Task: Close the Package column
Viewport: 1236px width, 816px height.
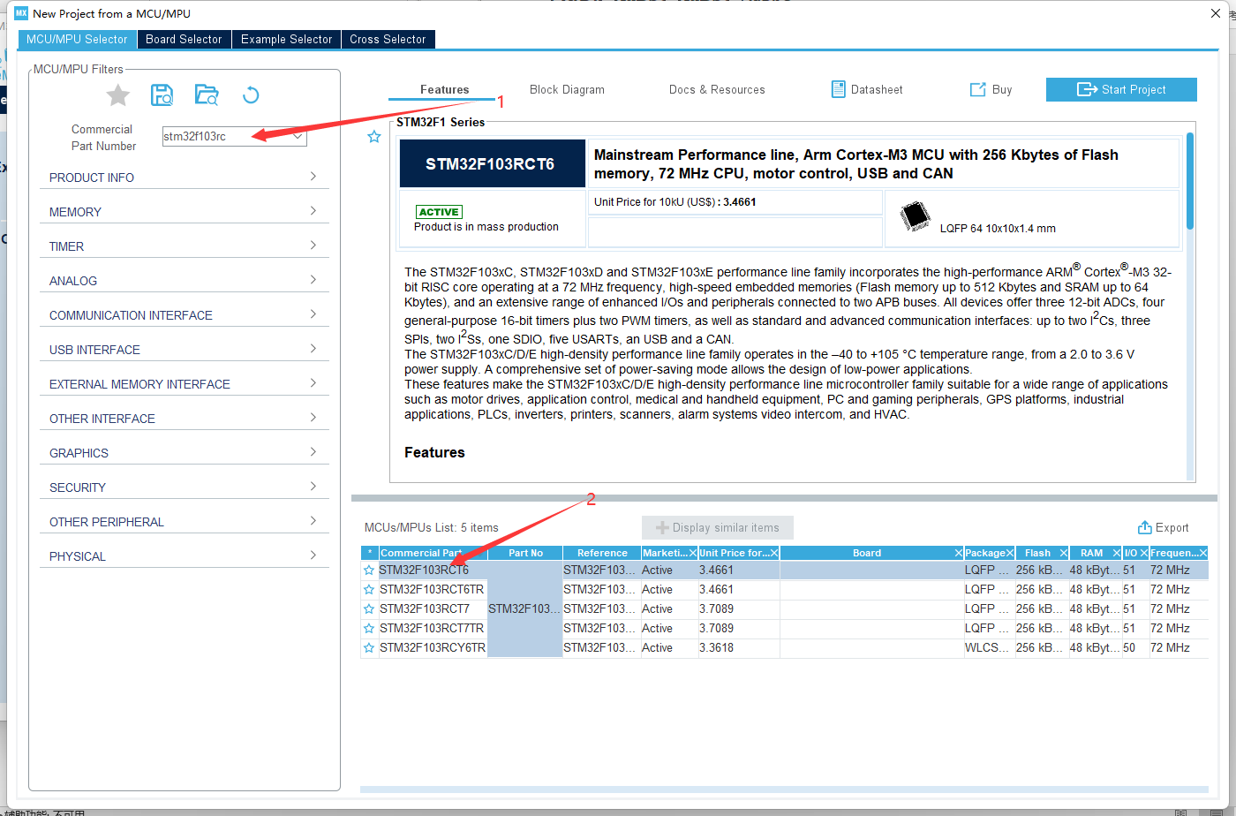Action: point(1010,553)
